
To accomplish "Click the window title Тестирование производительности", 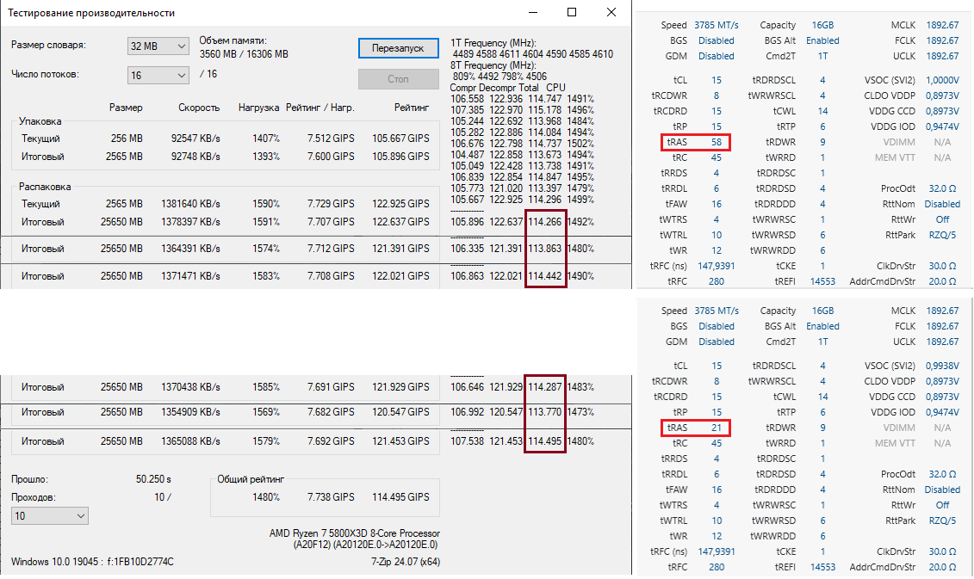I will click(x=91, y=13).
